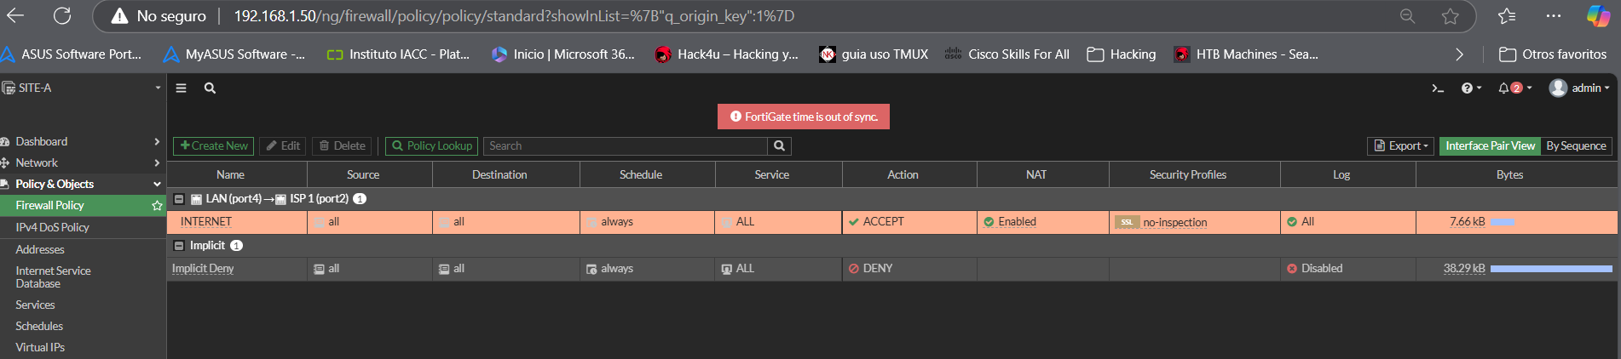
Task: Open the CLI console icon
Action: (1438, 88)
